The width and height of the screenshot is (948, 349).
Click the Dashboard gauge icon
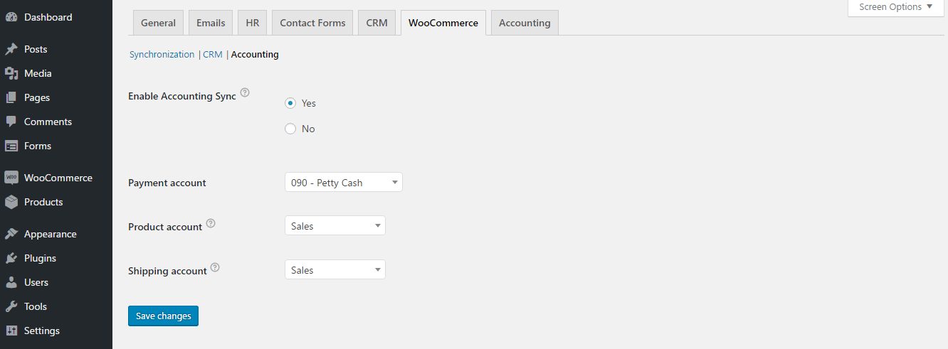tap(11, 17)
